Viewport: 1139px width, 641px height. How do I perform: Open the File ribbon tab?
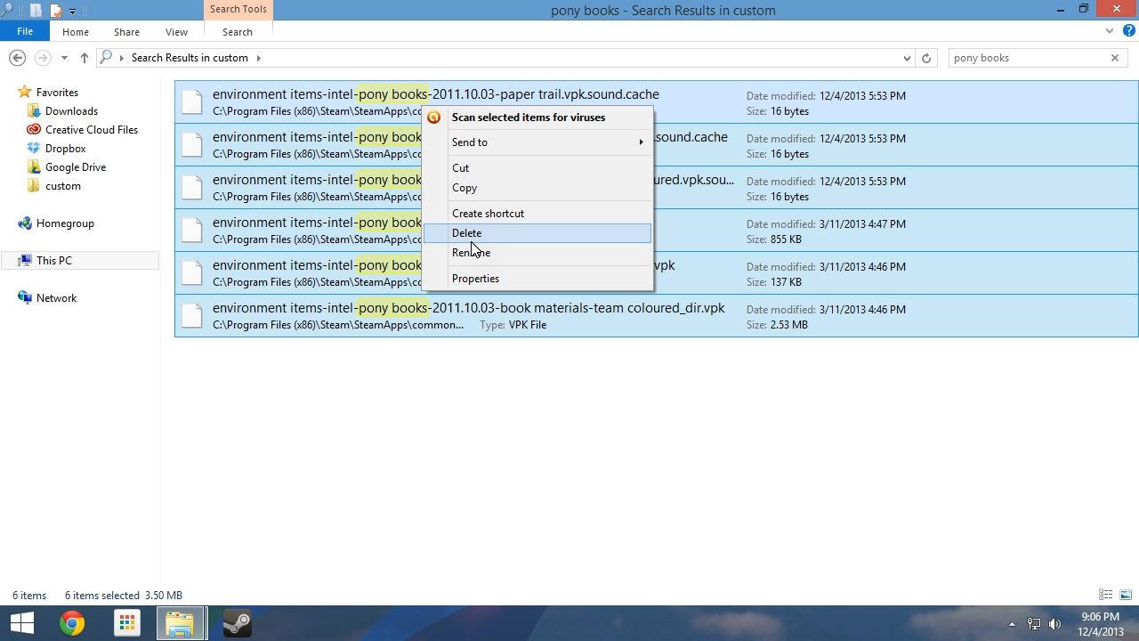pos(25,31)
